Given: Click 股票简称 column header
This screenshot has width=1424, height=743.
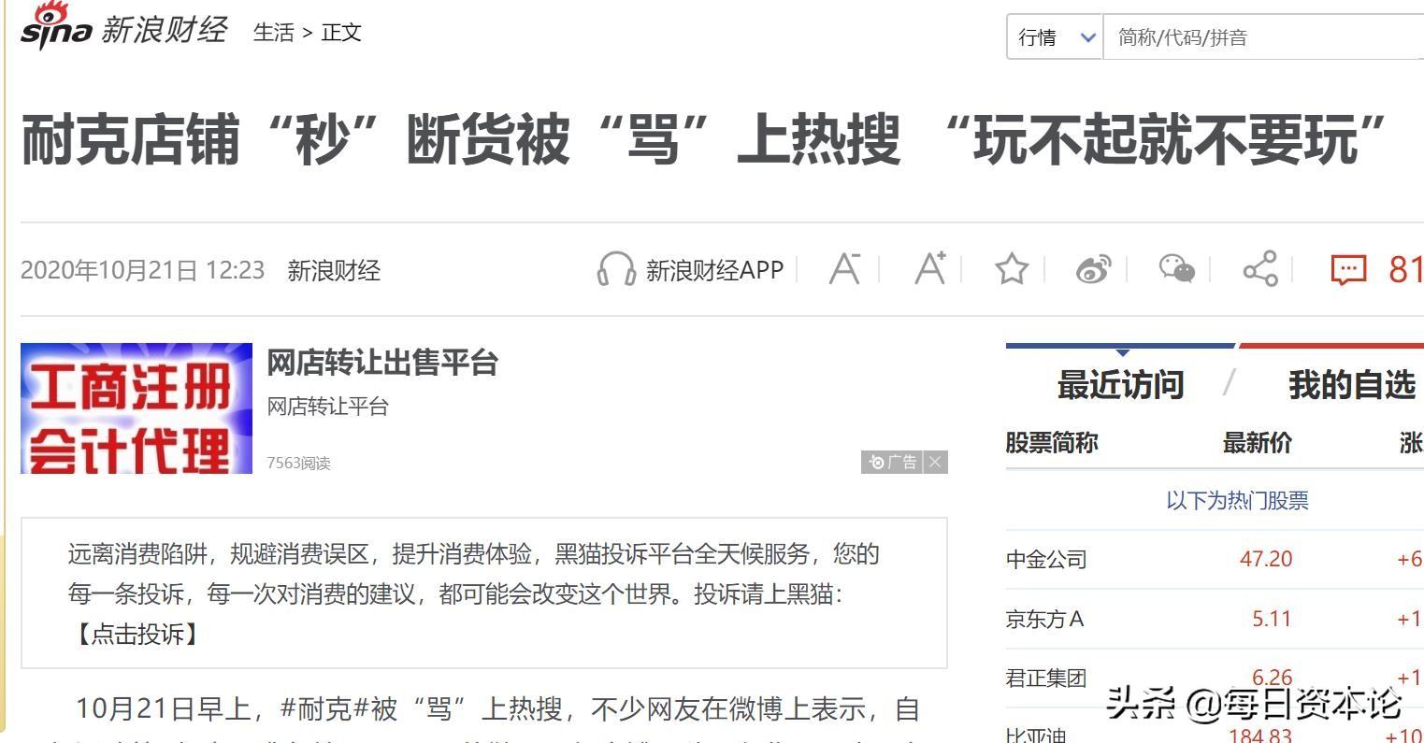Looking at the screenshot, I should click(x=1052, y=442).
